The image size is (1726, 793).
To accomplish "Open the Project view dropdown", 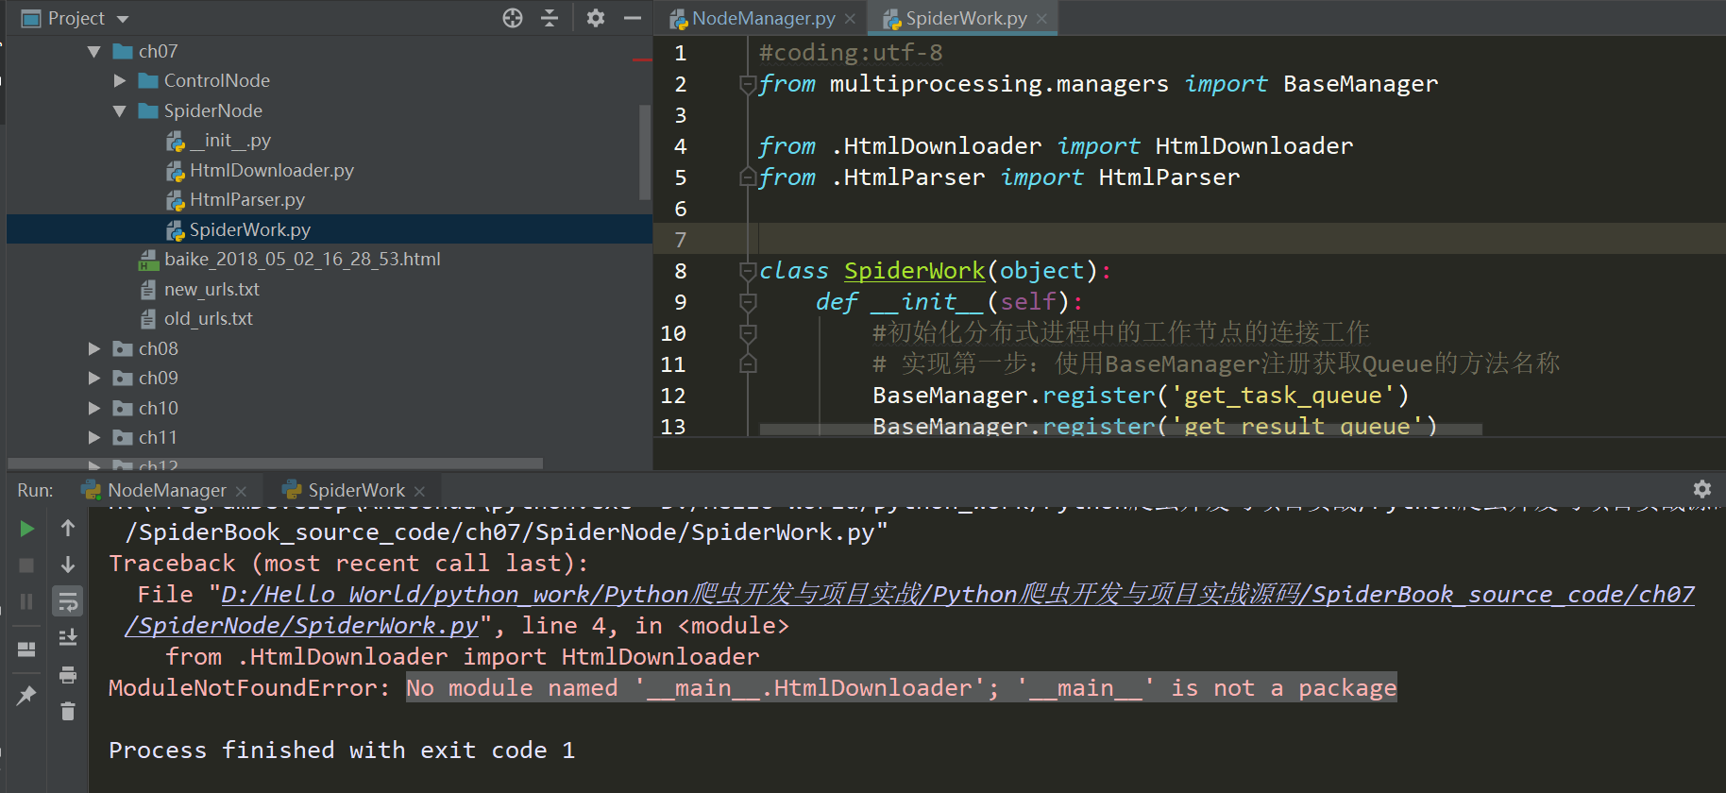I will [123, 19].
